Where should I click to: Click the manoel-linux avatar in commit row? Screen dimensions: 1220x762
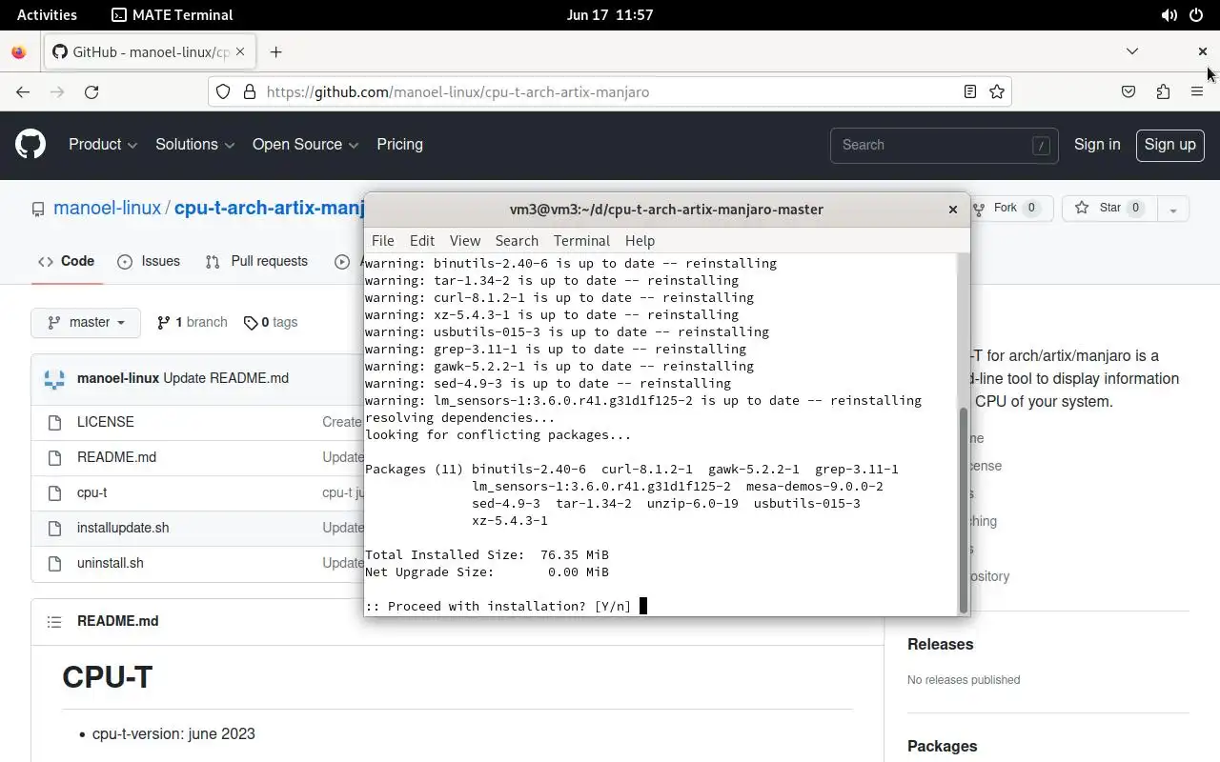[54, 378]
